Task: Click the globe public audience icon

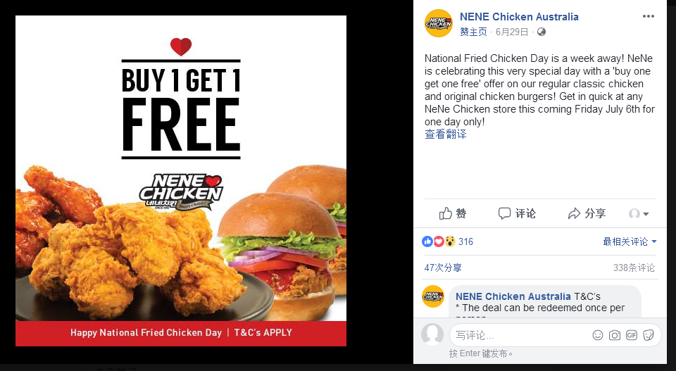Action: pyautogui.click(x=542, y=32)
